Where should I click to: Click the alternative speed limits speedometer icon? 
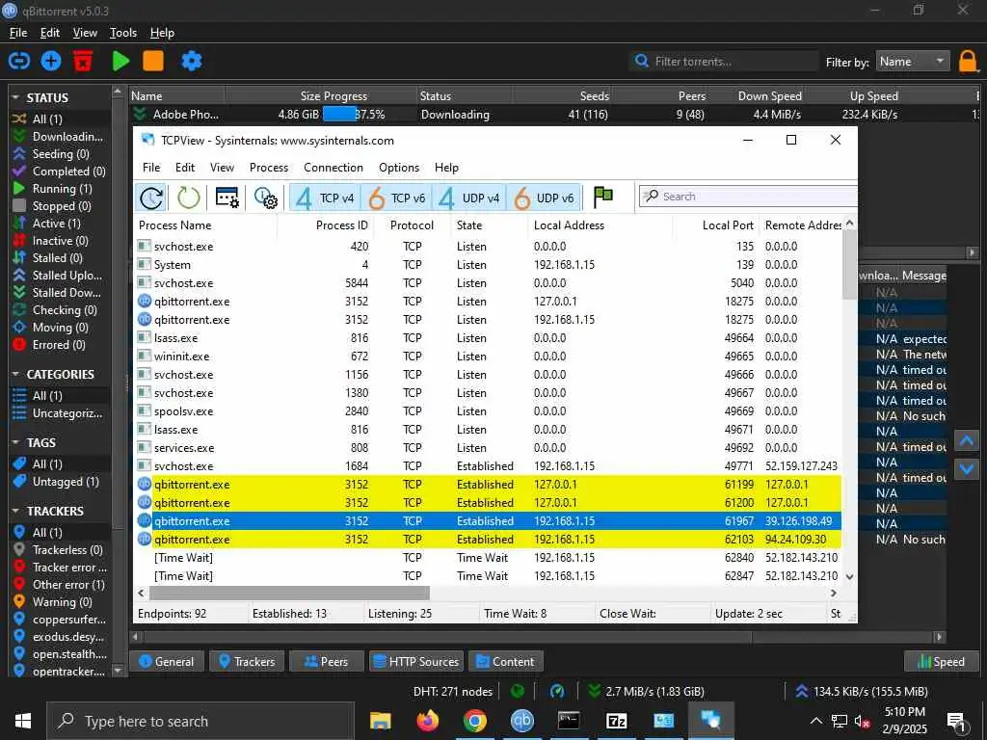tap(557, 691)
